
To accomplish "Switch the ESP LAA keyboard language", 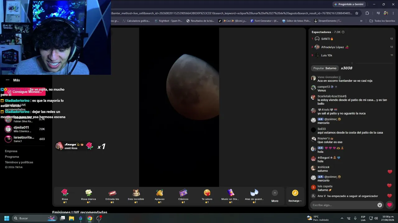I will pyautogui.click(x=363, y=218).
